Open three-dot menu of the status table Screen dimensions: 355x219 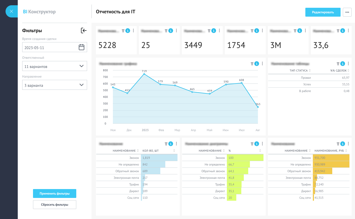click(x=348, y=63)
